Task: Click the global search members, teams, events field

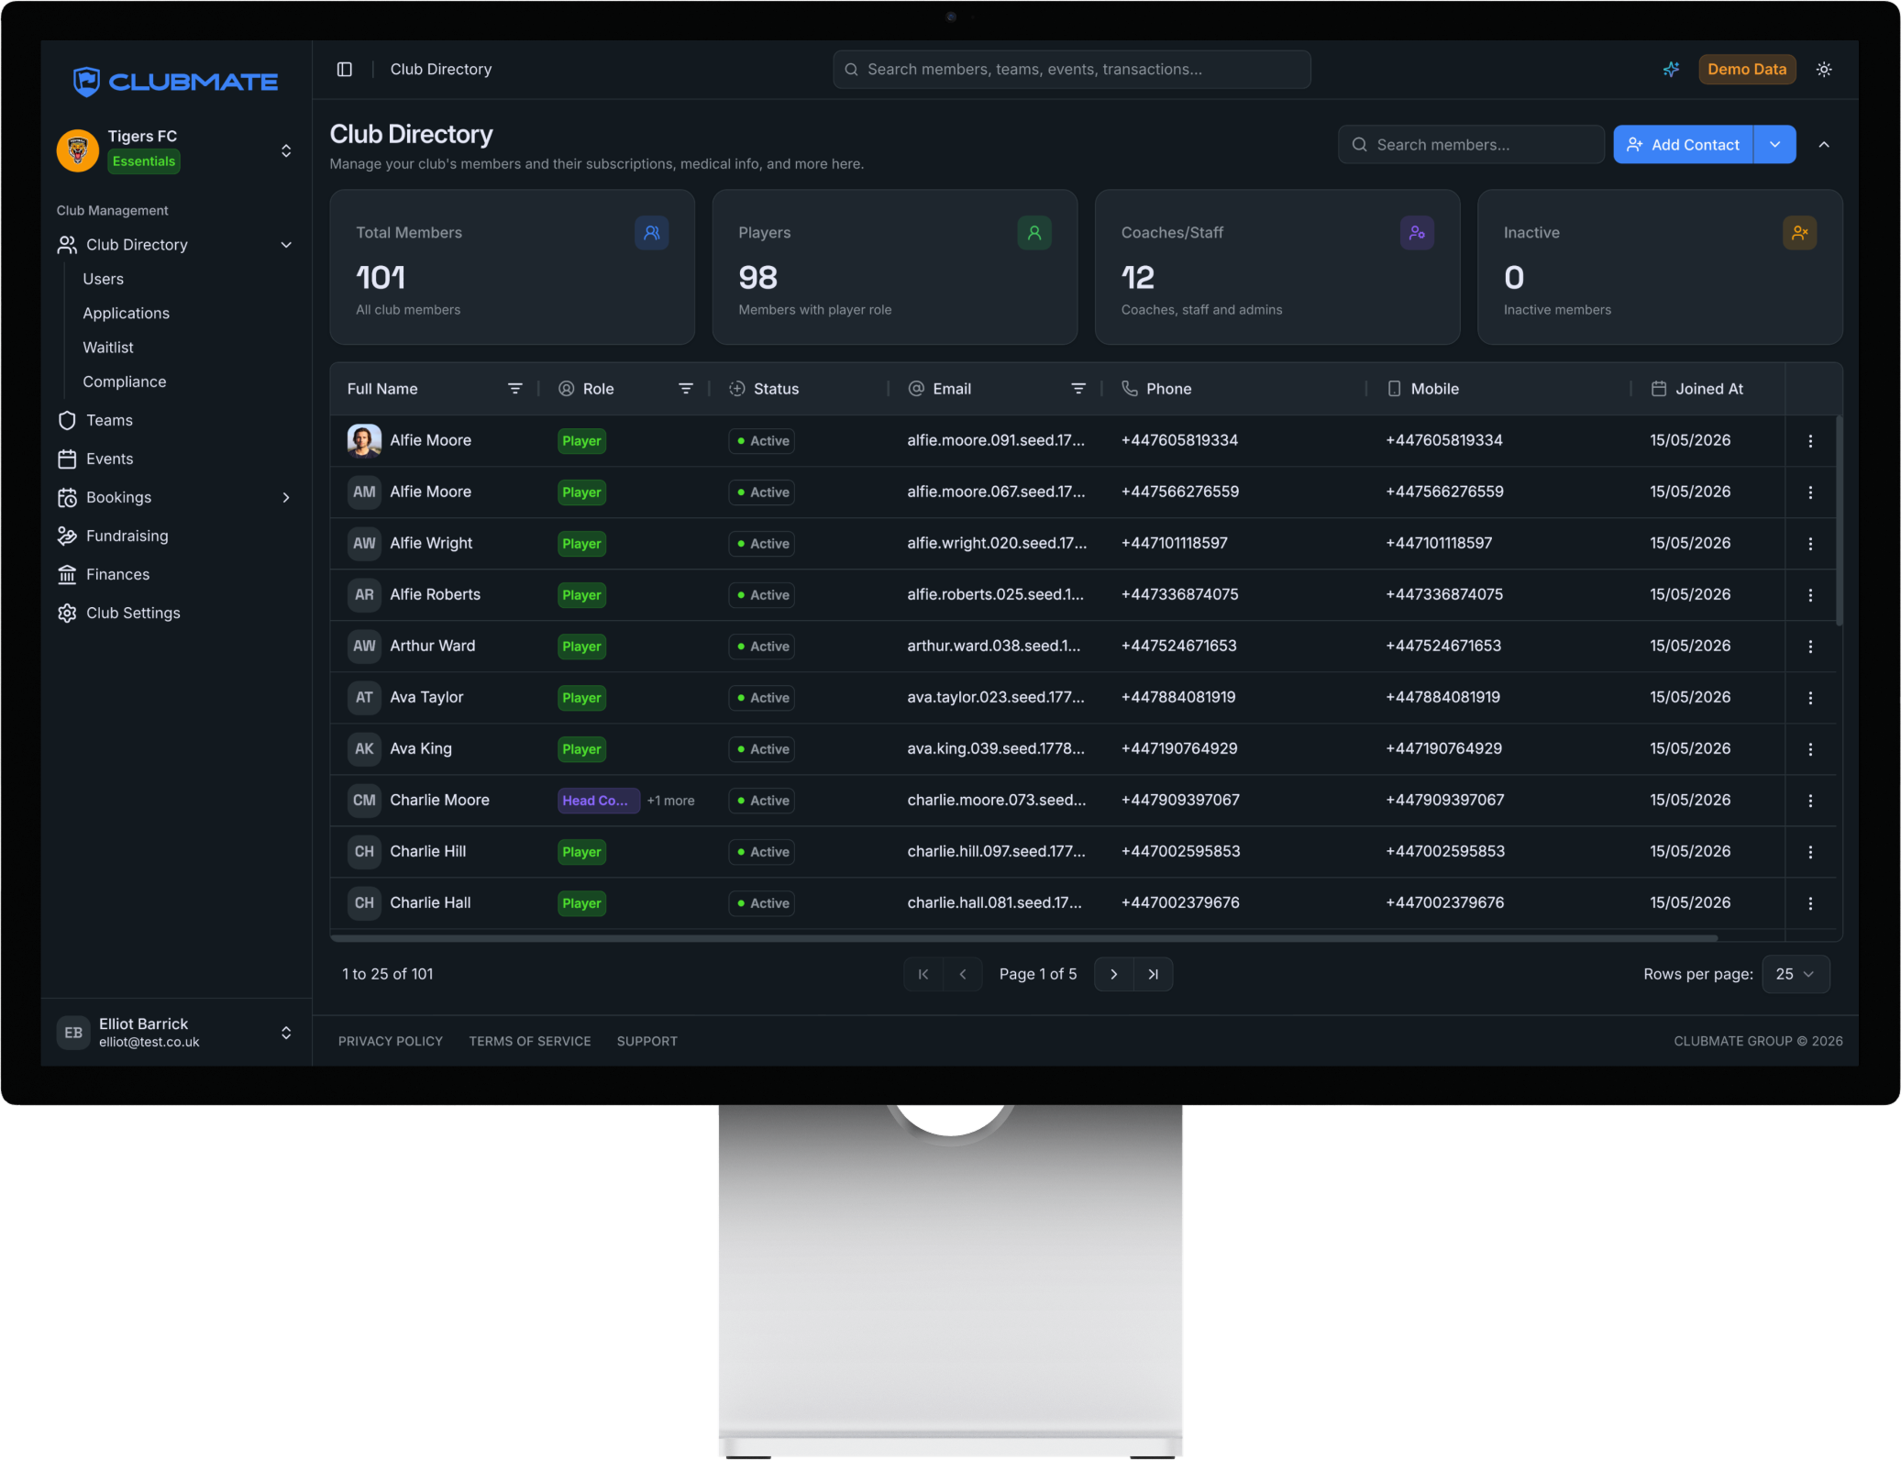Action: 1071,70
